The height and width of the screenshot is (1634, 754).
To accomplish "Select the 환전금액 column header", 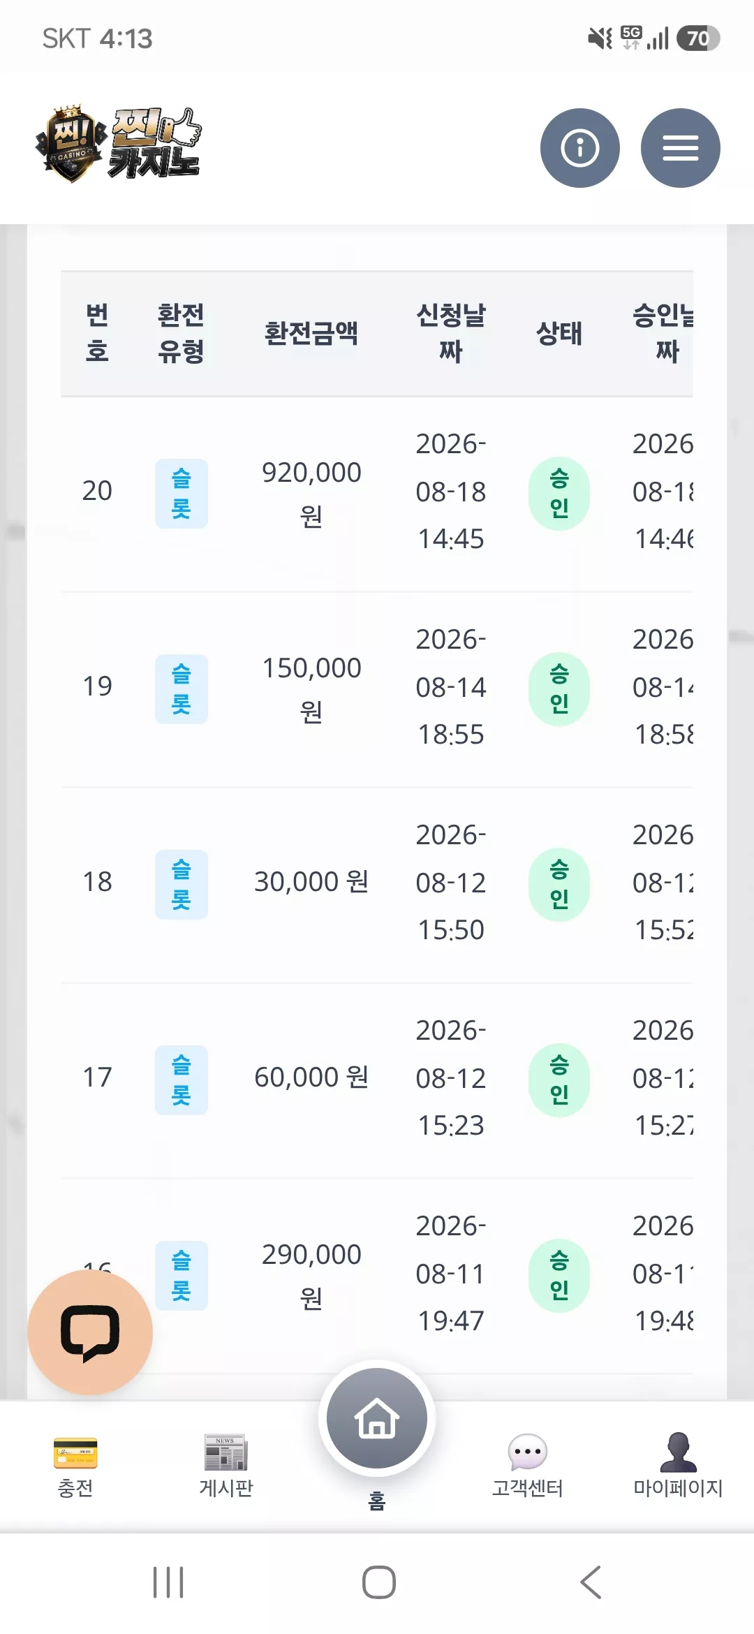I will point(311,333).
